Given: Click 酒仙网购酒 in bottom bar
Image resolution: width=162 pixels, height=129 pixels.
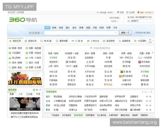Looking at the screenshot, I should [78, 115].
